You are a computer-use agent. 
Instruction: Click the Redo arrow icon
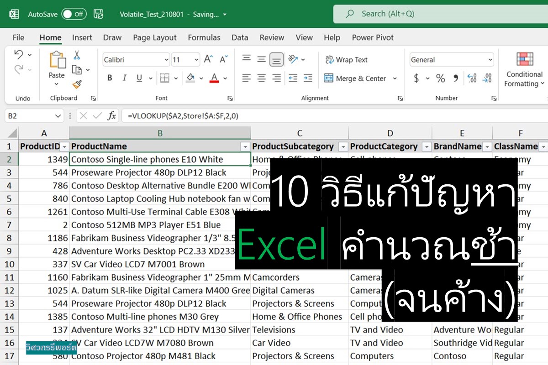tap(19, 69)
